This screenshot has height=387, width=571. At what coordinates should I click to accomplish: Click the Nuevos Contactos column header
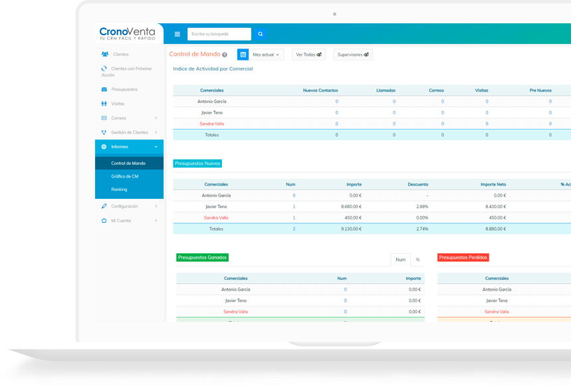click(320, 90)
